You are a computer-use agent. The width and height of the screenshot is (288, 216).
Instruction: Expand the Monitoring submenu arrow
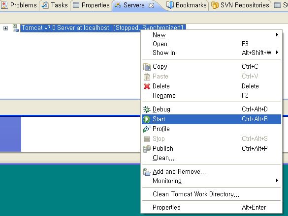pyautogui.click(x=277, y=181)
